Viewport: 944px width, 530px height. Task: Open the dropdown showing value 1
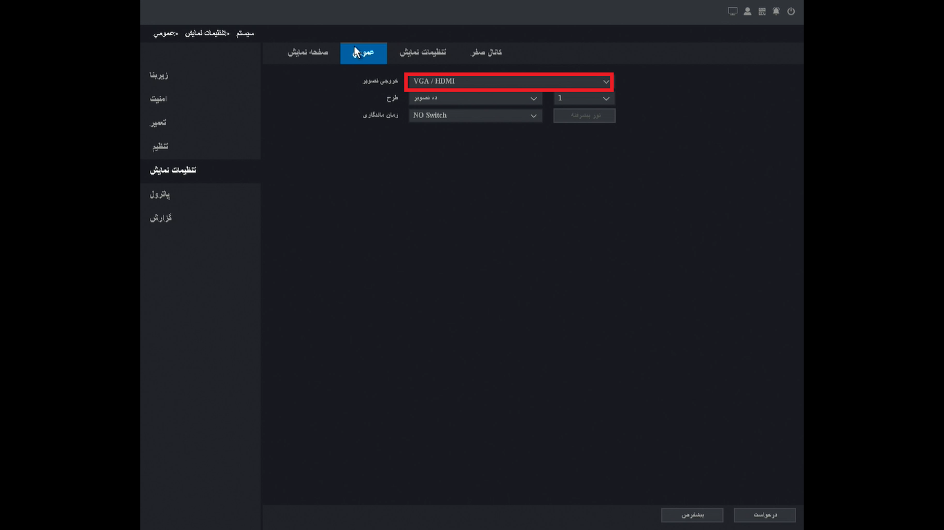pos(585,99)
